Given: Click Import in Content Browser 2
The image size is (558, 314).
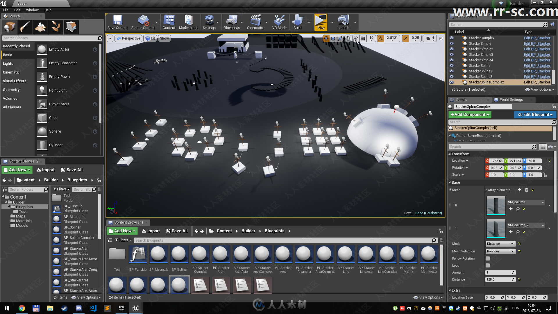Looking at the screenshot, I should click(x=45, y=170).
